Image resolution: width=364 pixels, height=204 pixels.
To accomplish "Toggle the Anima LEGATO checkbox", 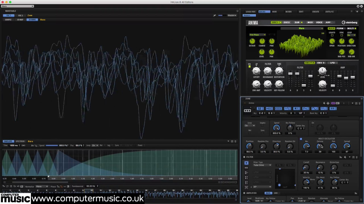I will pos(332,35).
